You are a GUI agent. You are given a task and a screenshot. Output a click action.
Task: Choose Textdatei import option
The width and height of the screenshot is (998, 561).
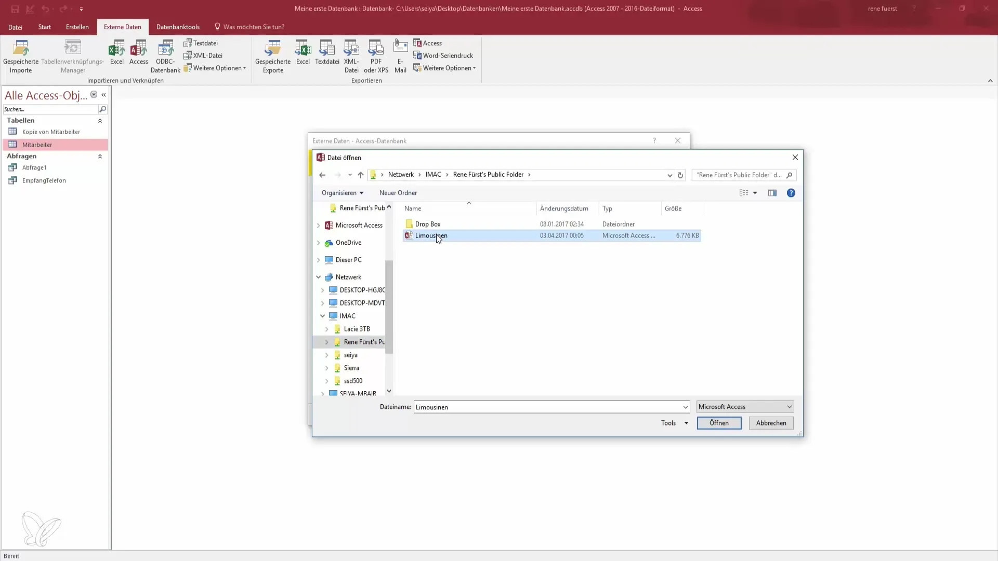pyautogui.click(x=201, y=43)
